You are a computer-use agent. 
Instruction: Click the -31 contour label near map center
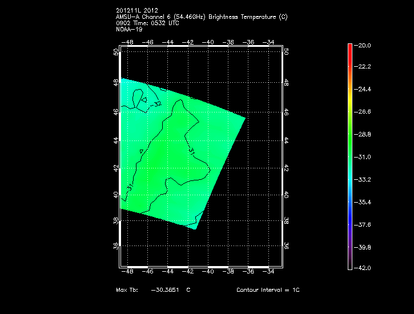click(192, 151)
